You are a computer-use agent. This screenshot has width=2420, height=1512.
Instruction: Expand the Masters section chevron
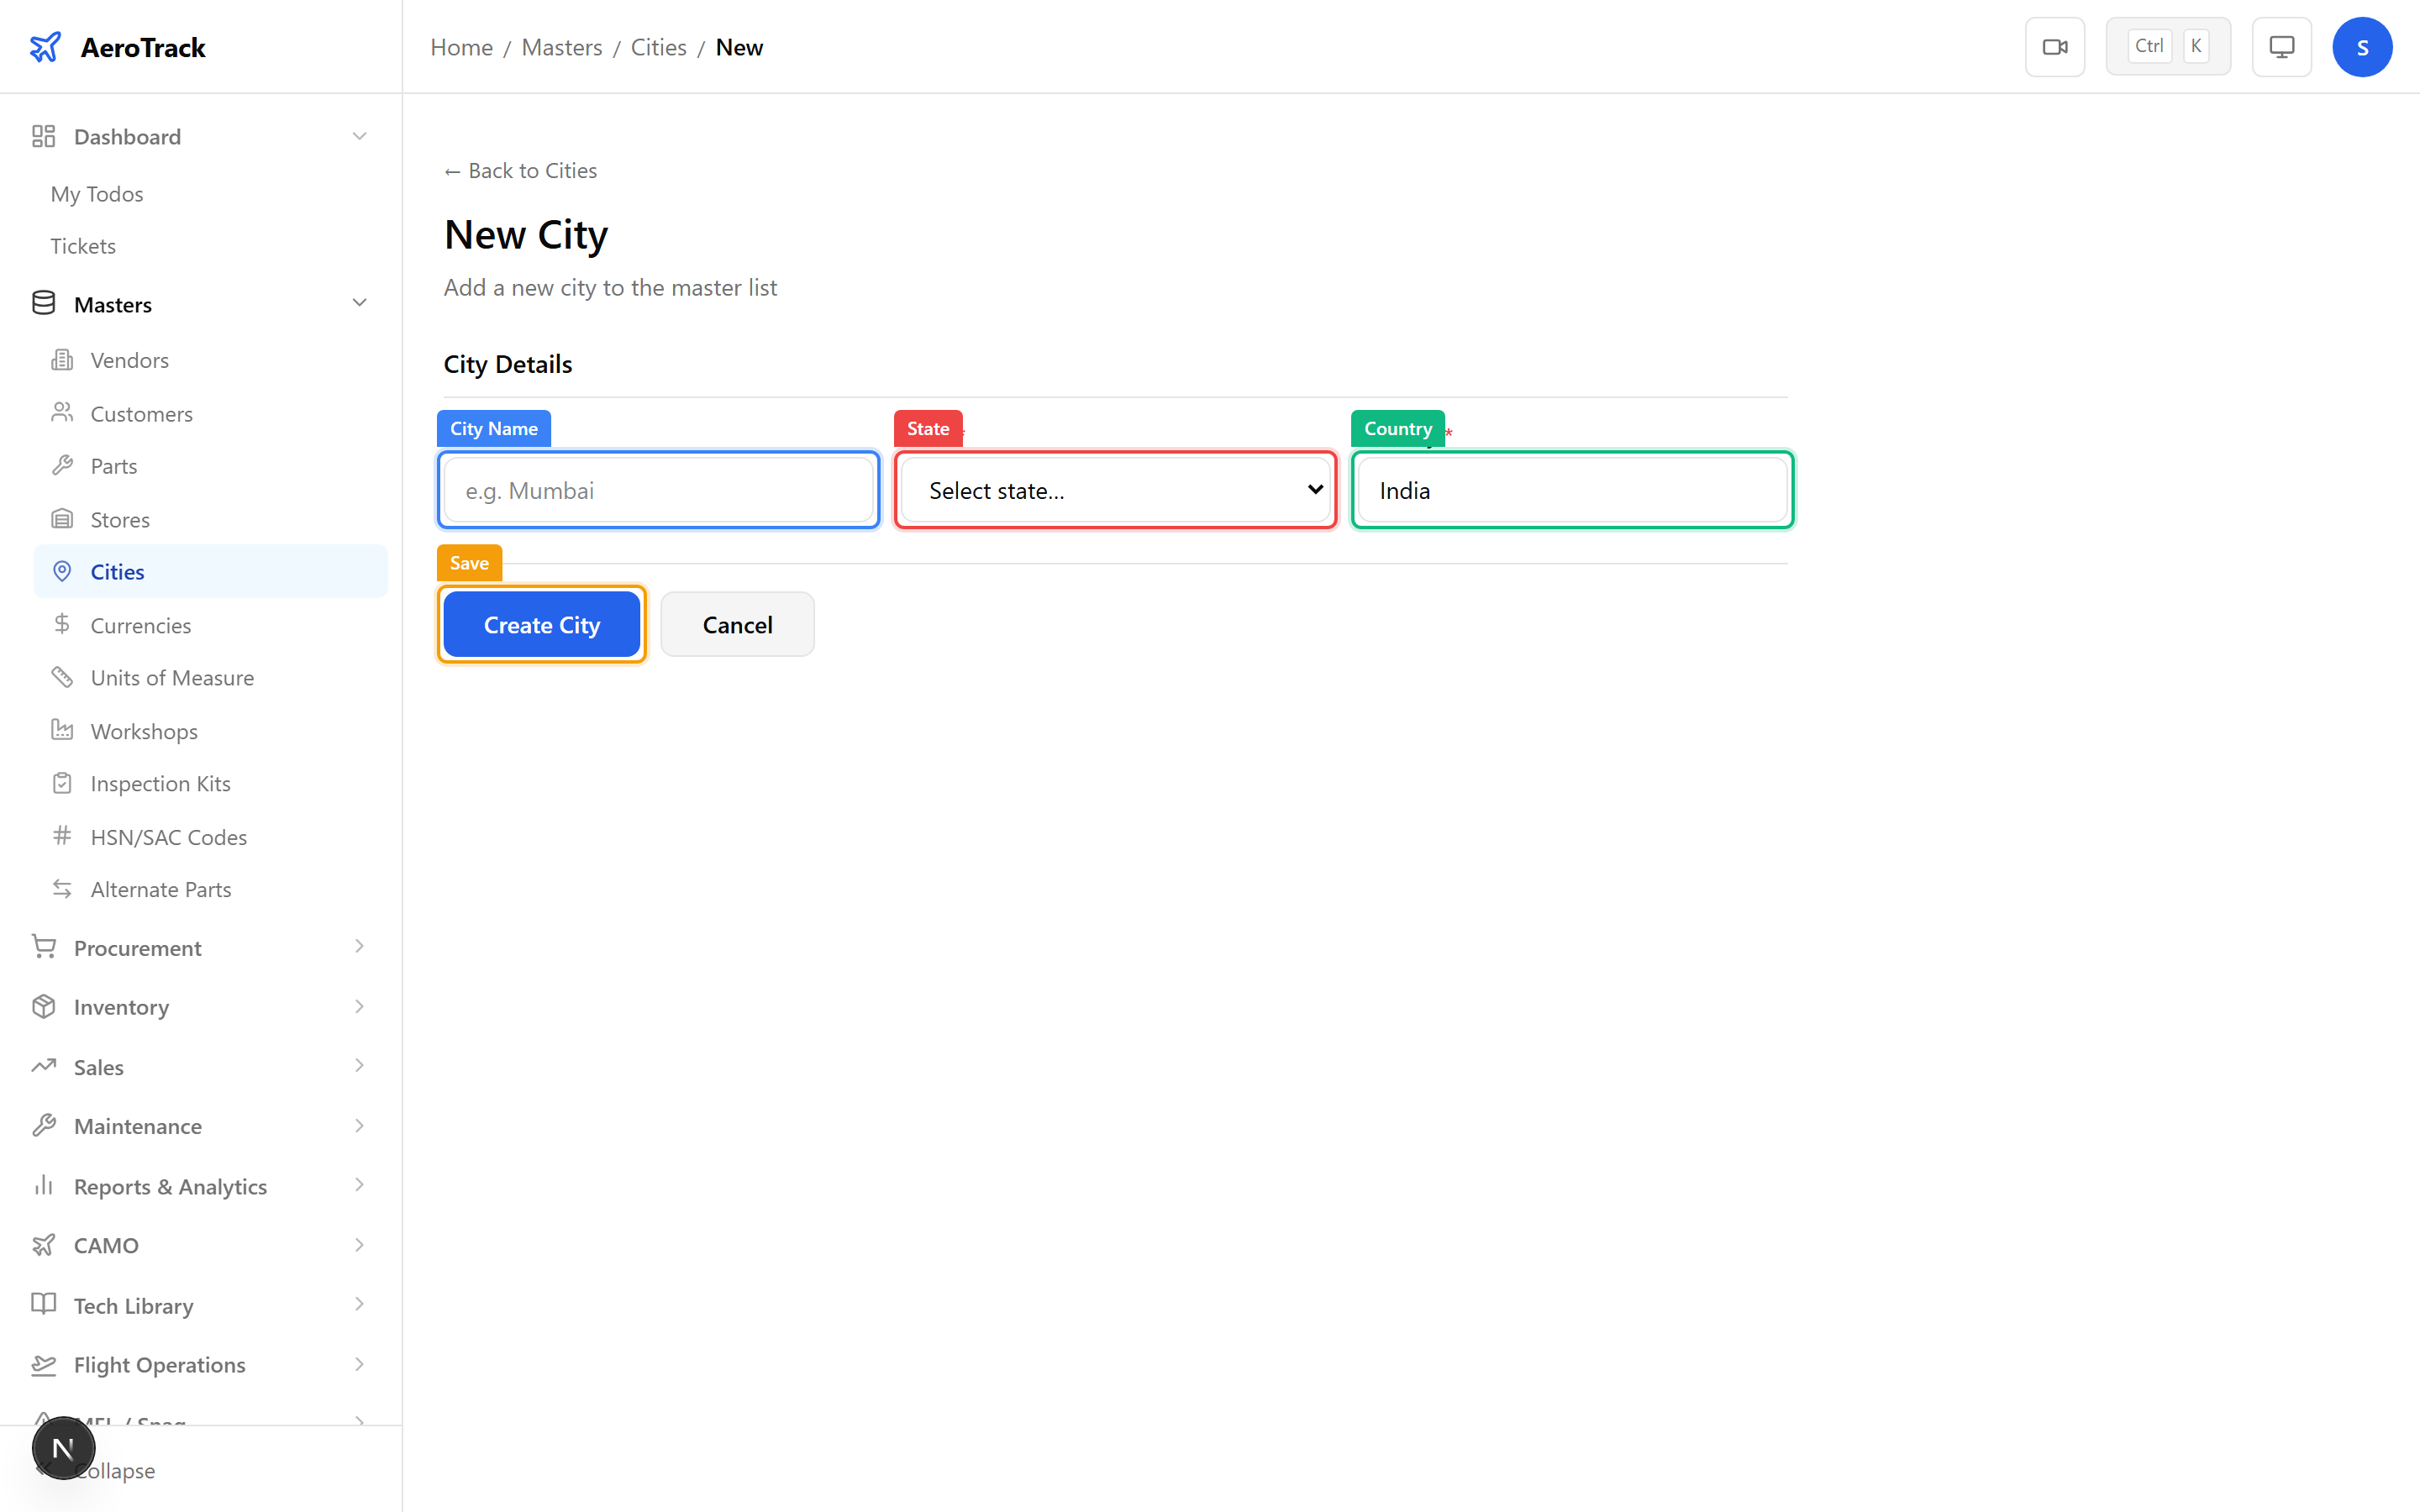359,303
